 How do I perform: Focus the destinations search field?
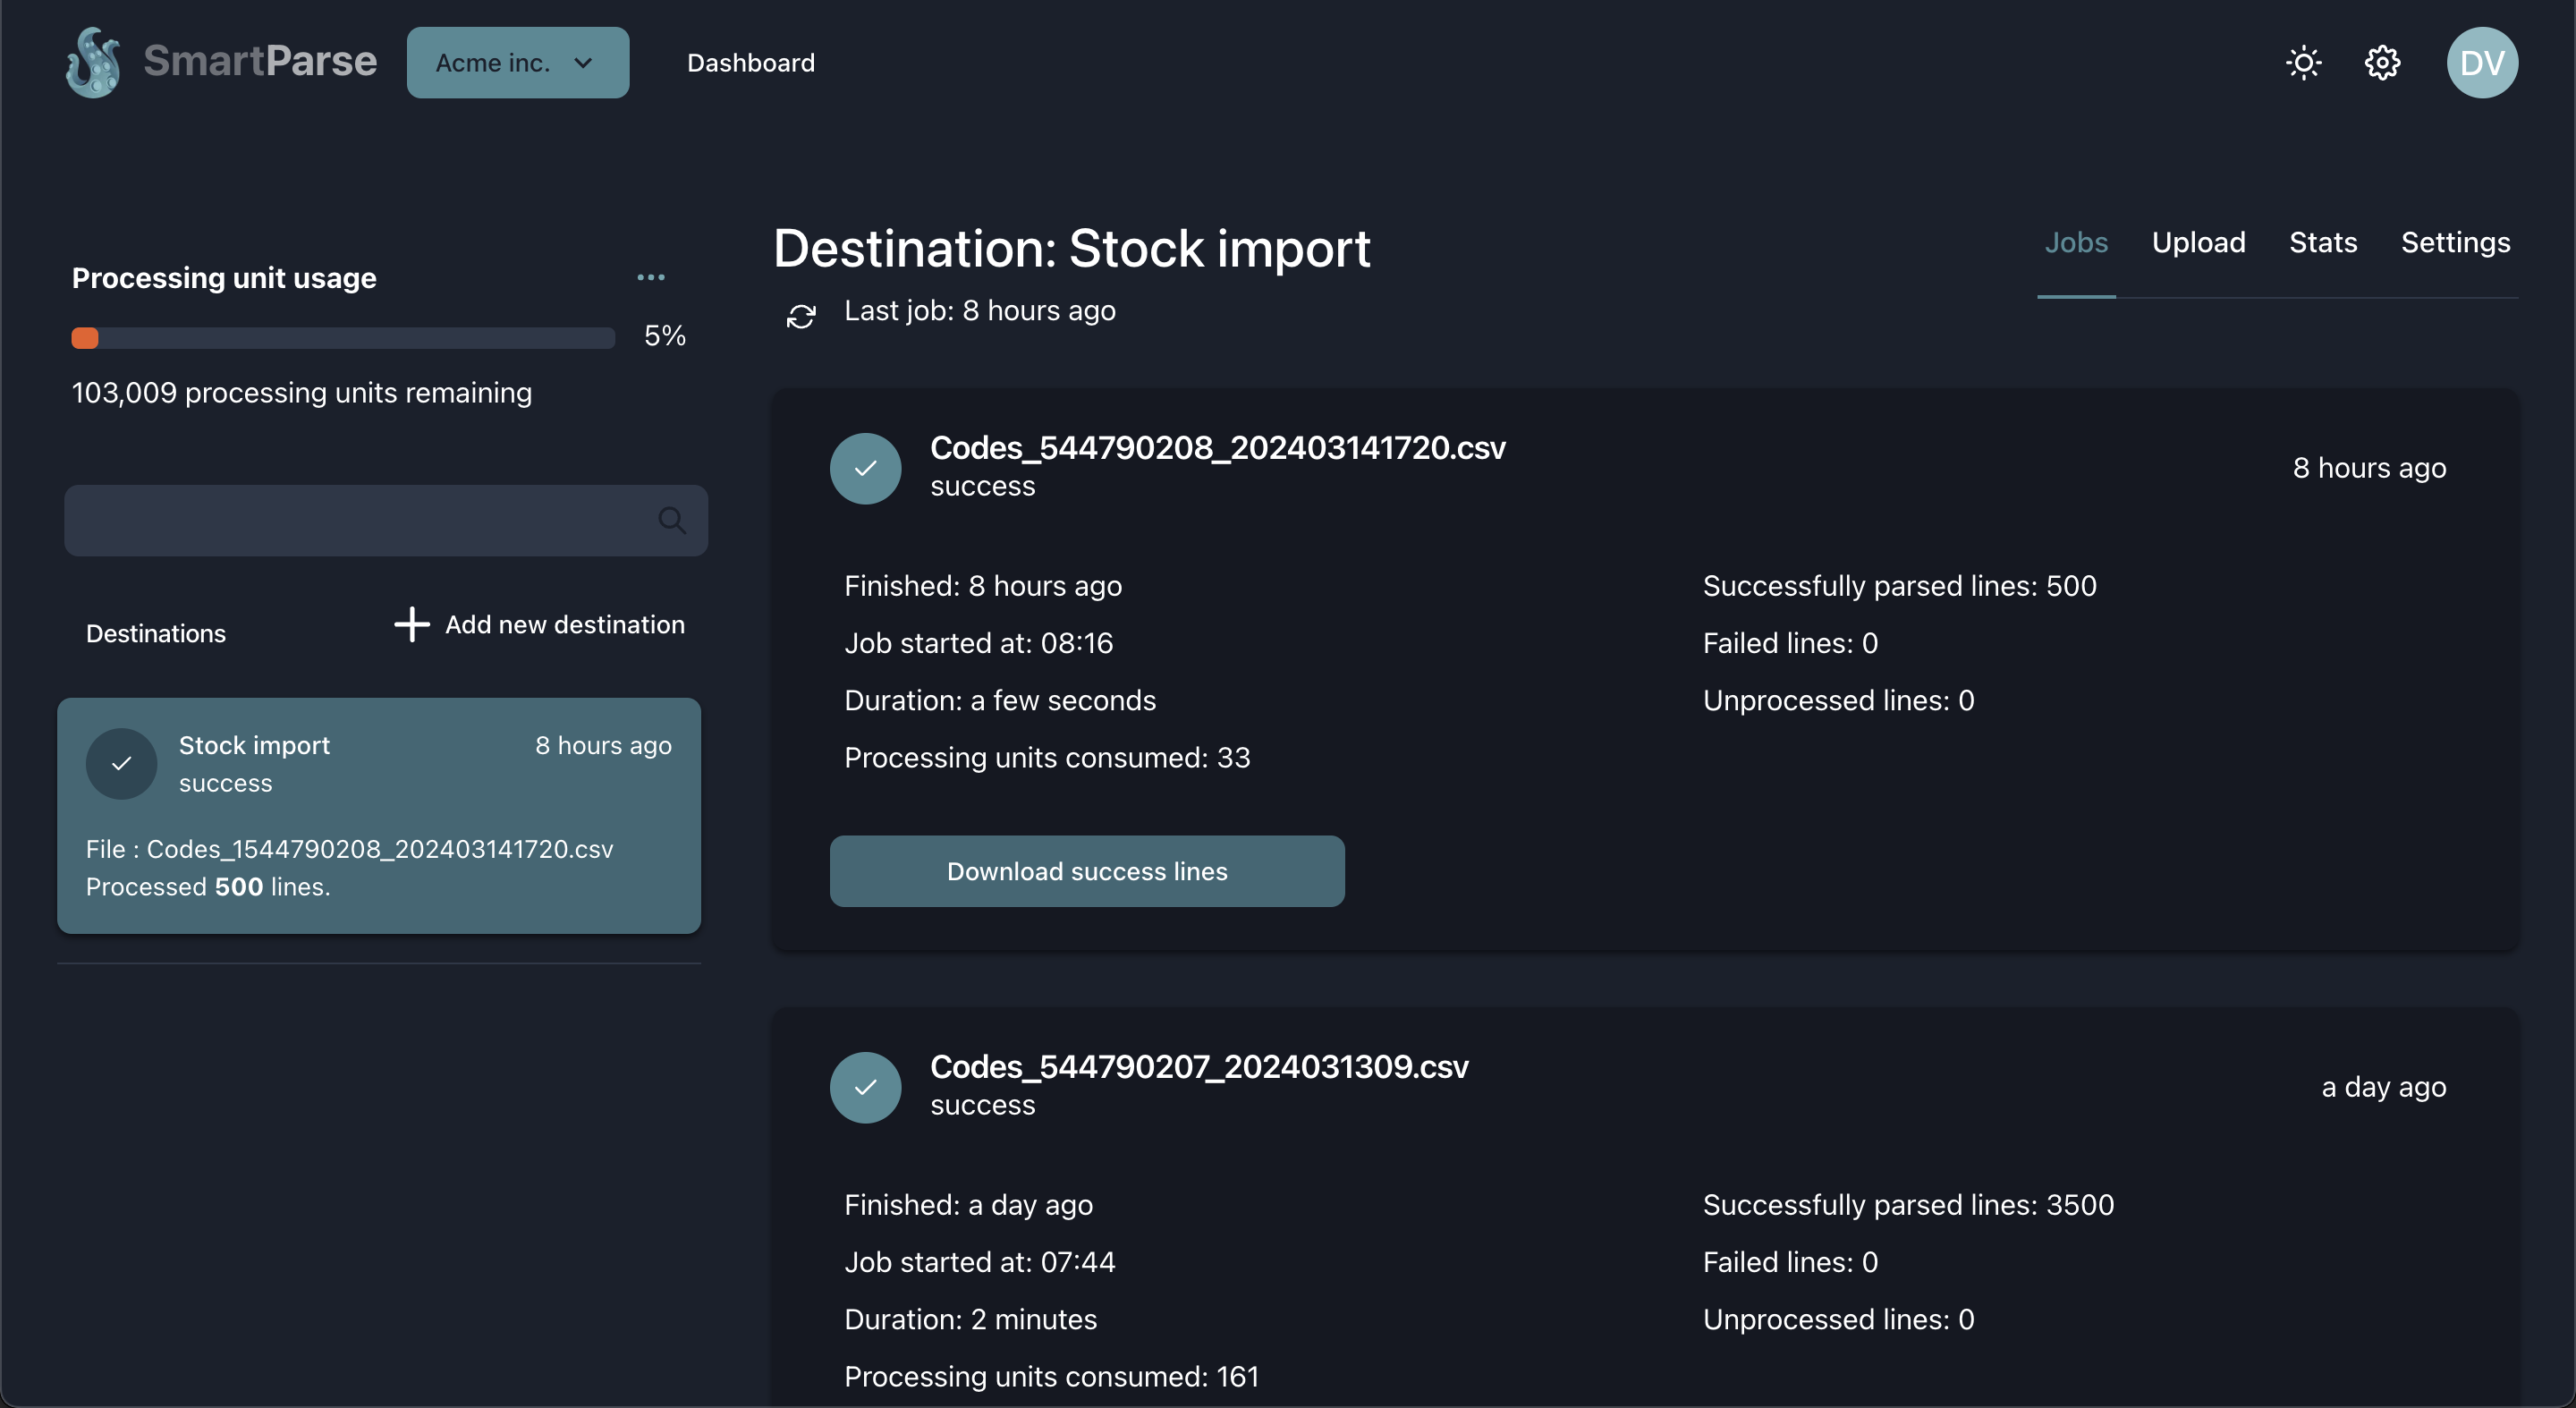click(355, 520)
